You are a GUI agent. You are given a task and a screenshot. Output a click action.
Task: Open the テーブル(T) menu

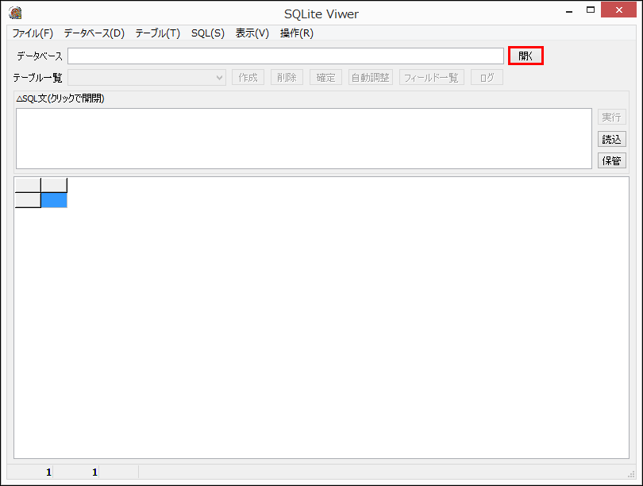pos(158,33)
